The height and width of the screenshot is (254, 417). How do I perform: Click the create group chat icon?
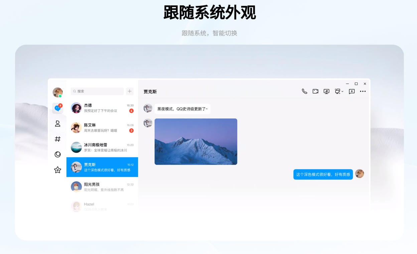point(352,91)
